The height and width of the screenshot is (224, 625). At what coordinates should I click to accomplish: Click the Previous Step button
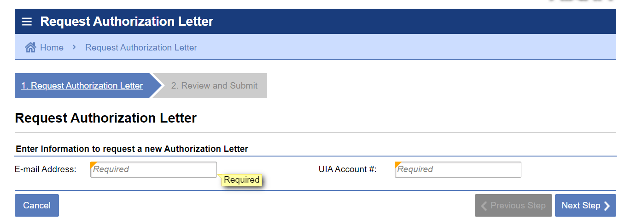click(513, 206)
